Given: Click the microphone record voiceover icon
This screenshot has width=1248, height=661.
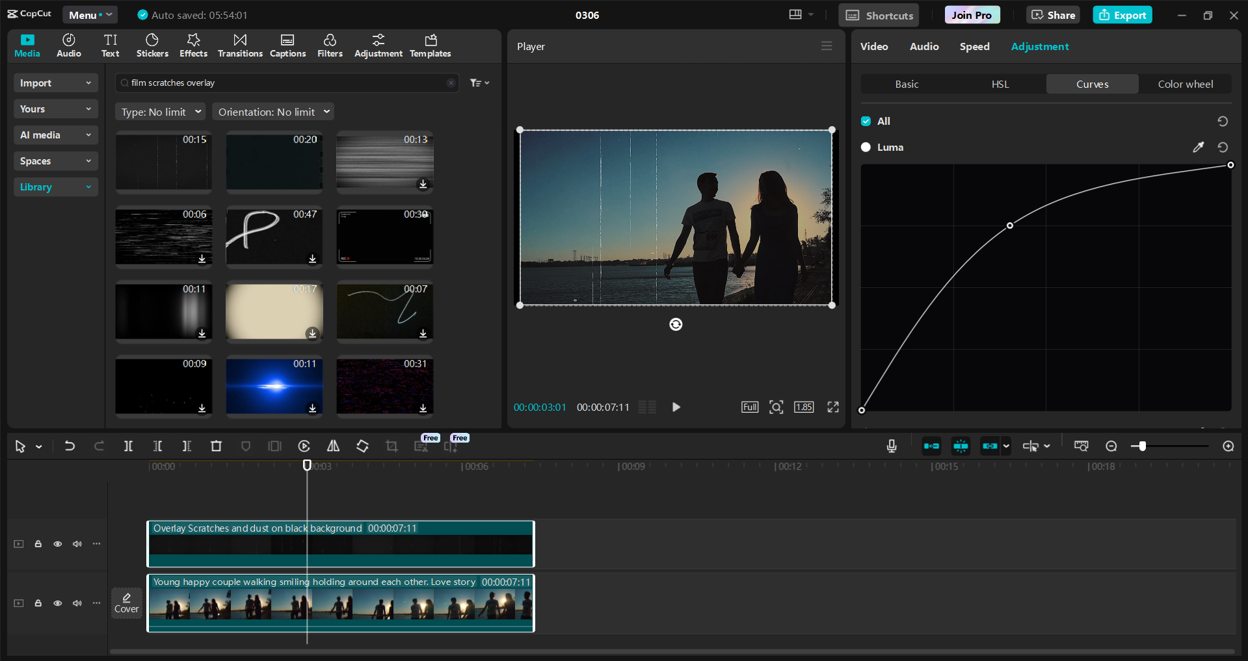Looking at the screenshot, I should [x=892, y=446].
